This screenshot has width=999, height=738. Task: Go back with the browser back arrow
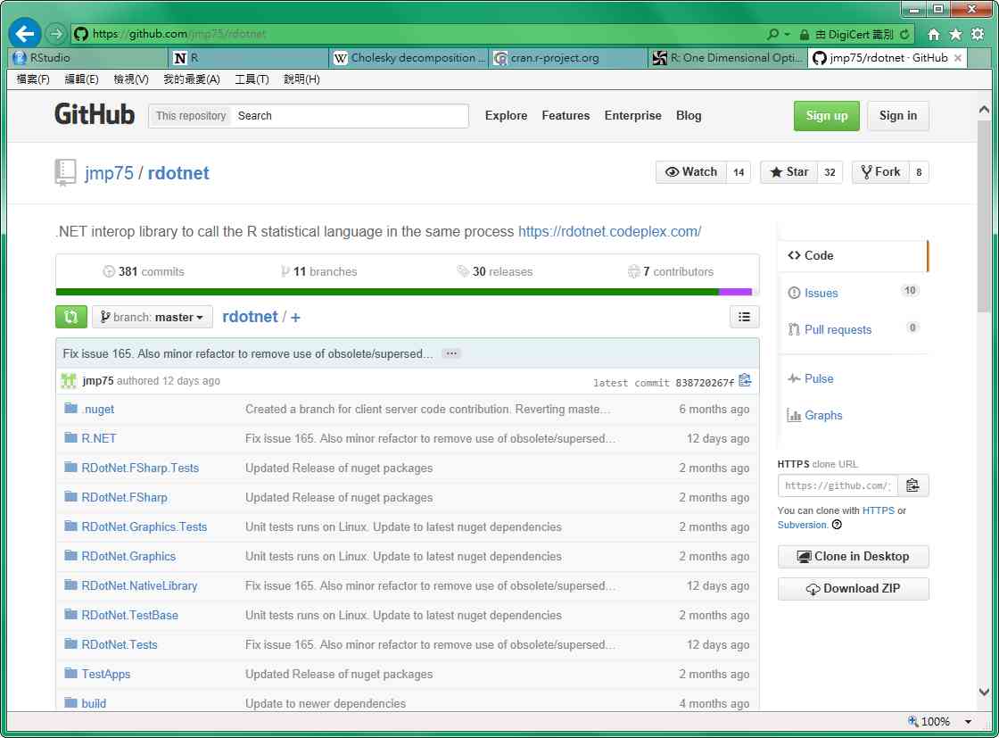[25, 33]
